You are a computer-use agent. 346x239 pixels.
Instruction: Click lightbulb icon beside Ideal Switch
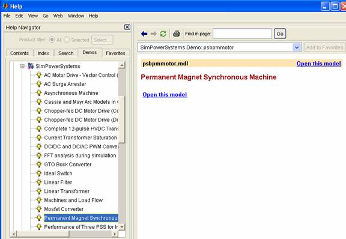pyautogui.click(x=39, y=174)
